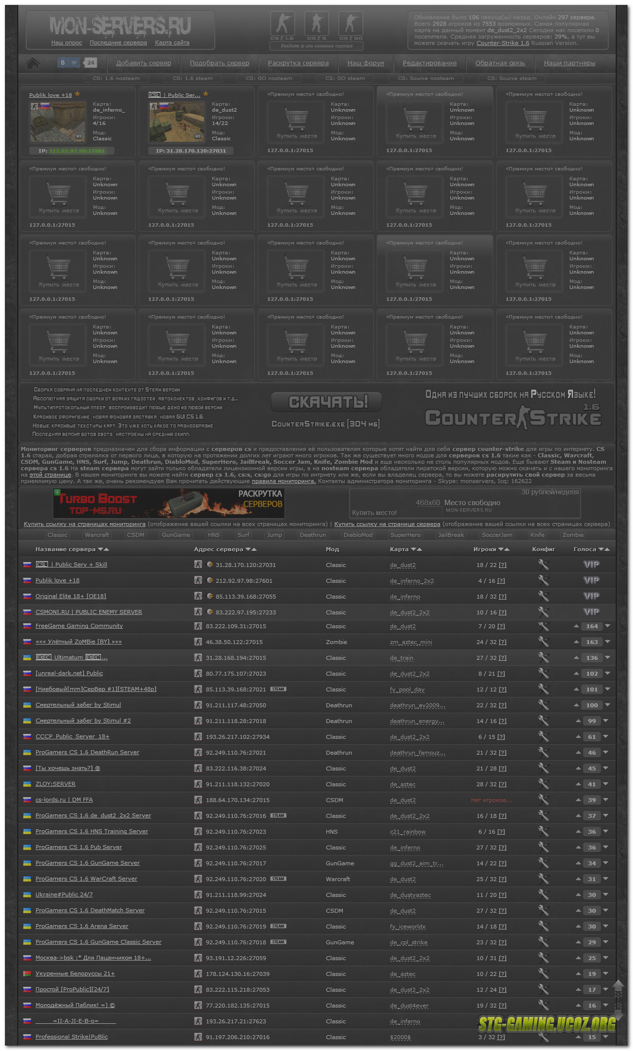This screenshot has height=1051, width=633.
Task: Click the VIP badge for CSMONI.RU PUBLIC ENEMY SERVER
Action: [591, 612]
